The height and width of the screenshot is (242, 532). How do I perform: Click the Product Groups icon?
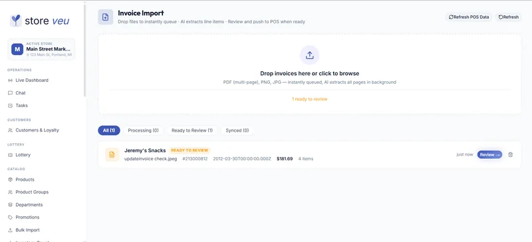pos(10,192)
